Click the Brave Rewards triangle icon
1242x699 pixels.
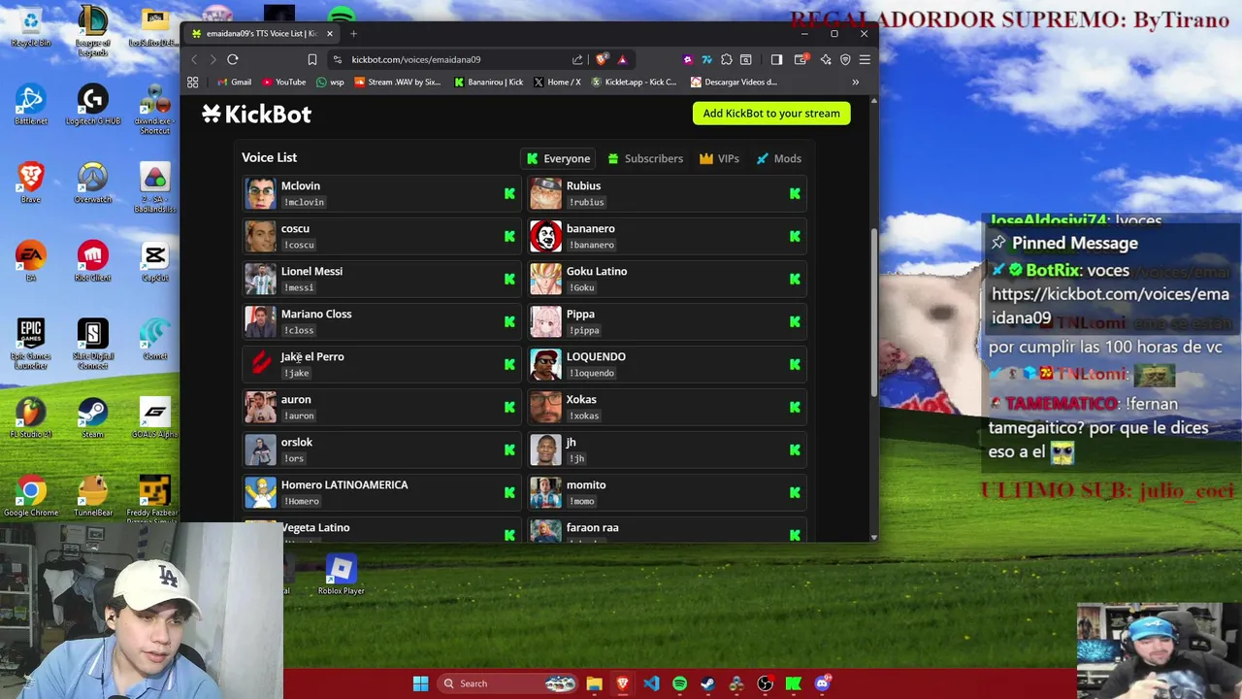pos(622,59)
